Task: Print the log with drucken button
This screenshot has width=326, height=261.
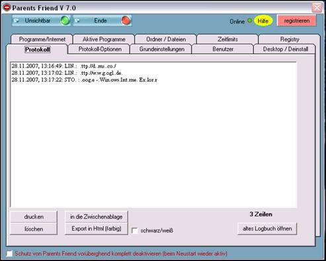Action: pyautogui.click(x=34, y=217)
